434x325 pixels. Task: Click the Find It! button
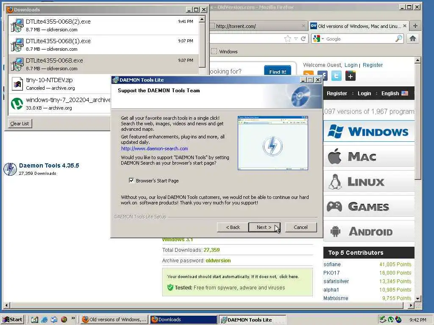click(278, 71)
